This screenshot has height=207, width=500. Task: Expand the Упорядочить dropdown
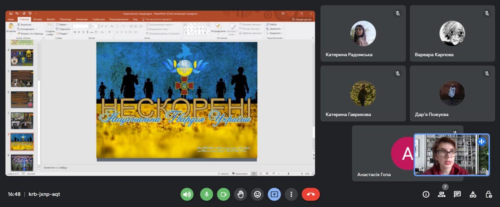click(x=218, y=32)
